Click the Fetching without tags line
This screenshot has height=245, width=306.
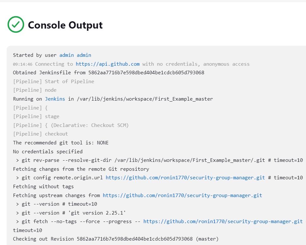(x=43, y=187)
